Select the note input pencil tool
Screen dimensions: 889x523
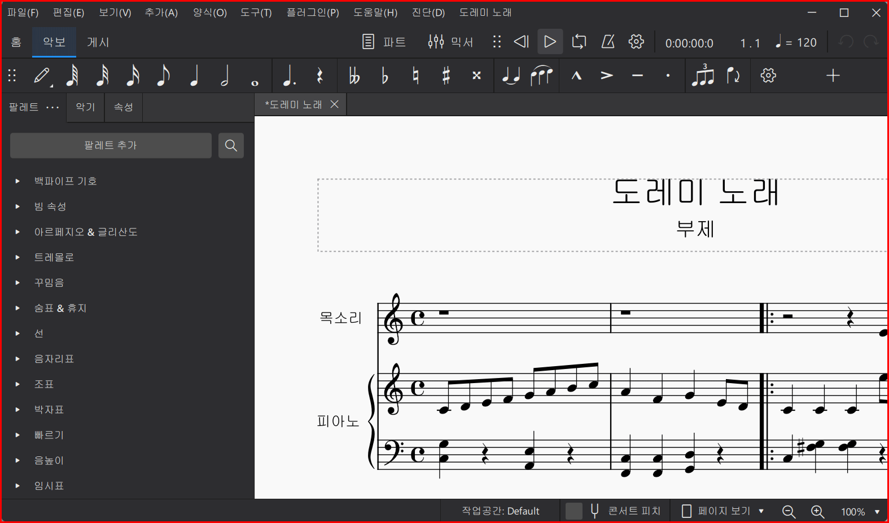(42, 76)
